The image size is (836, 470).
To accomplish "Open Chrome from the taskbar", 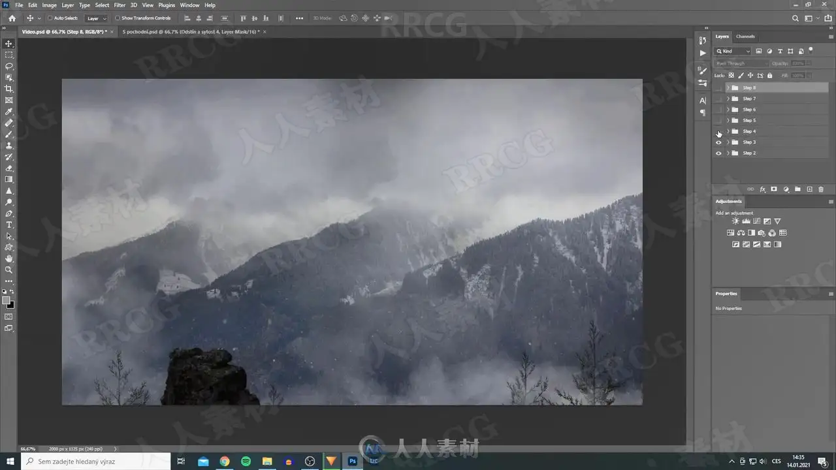I will point(225,462).
